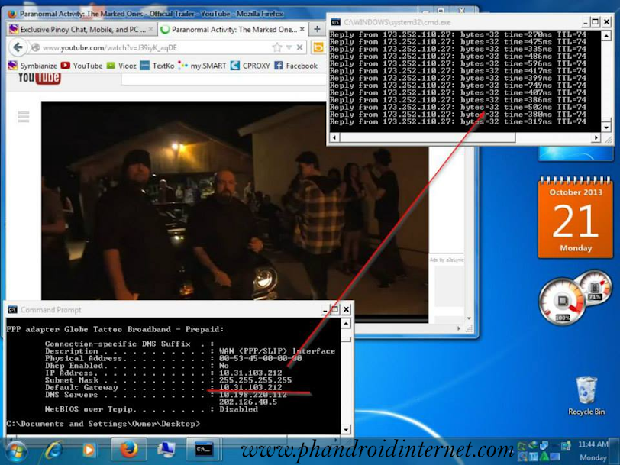Open the YouTube guide hamburger menu
Viewport: 620px width, 465px height.
click(24, 117)
